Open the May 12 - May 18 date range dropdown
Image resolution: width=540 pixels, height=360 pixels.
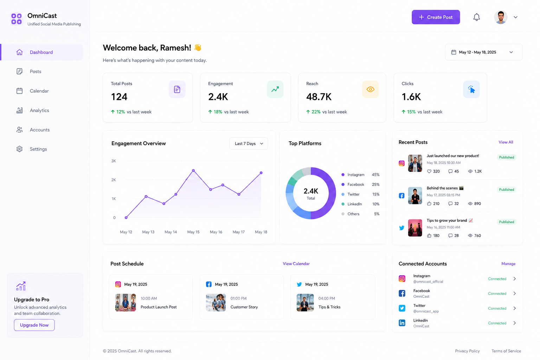coord(484,52)
